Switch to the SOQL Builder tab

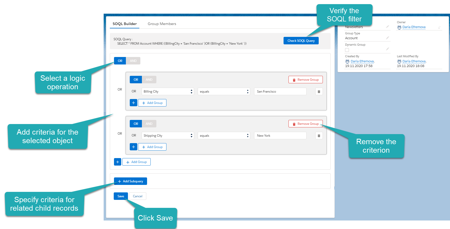pyautogui.click(x=125, y=24)
